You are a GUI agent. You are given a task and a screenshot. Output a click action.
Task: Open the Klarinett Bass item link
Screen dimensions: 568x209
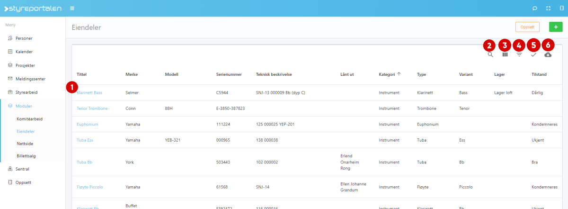89,93
